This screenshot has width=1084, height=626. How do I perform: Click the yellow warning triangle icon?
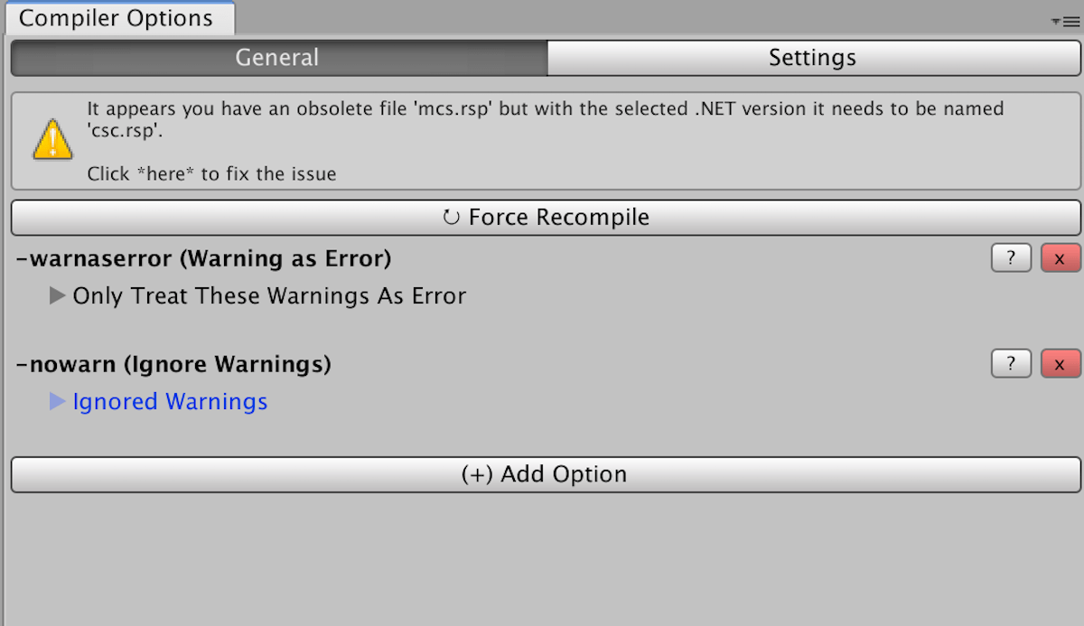point(52,141)
